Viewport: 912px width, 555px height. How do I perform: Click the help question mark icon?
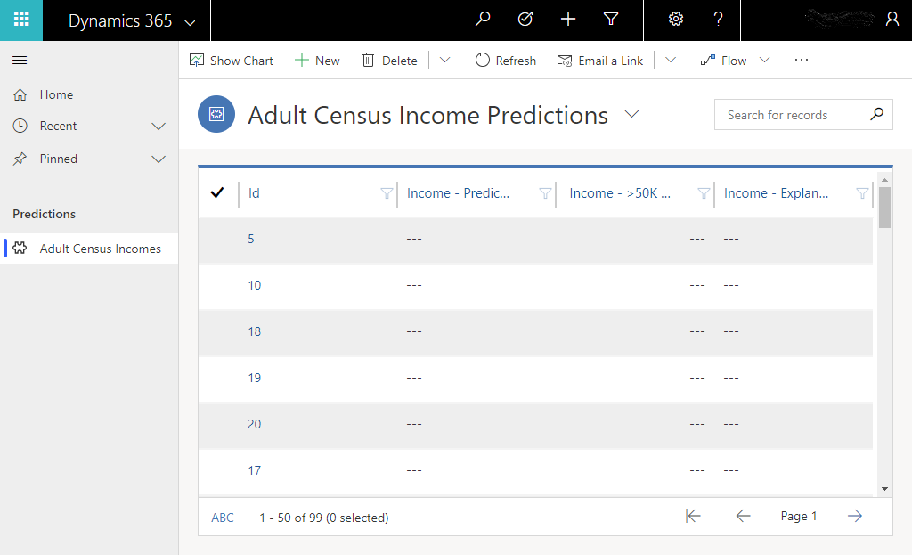tap(719, 20)
